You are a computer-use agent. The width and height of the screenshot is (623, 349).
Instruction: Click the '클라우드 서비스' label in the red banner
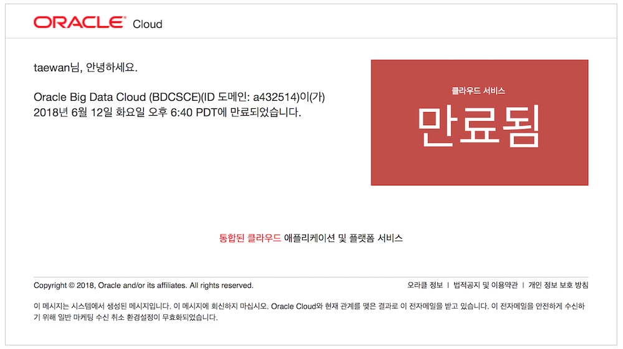click(x=478, y=91)
